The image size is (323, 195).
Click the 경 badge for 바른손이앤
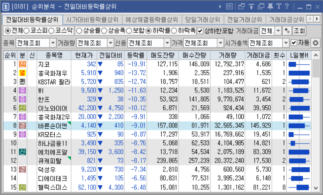pos(22,126)
